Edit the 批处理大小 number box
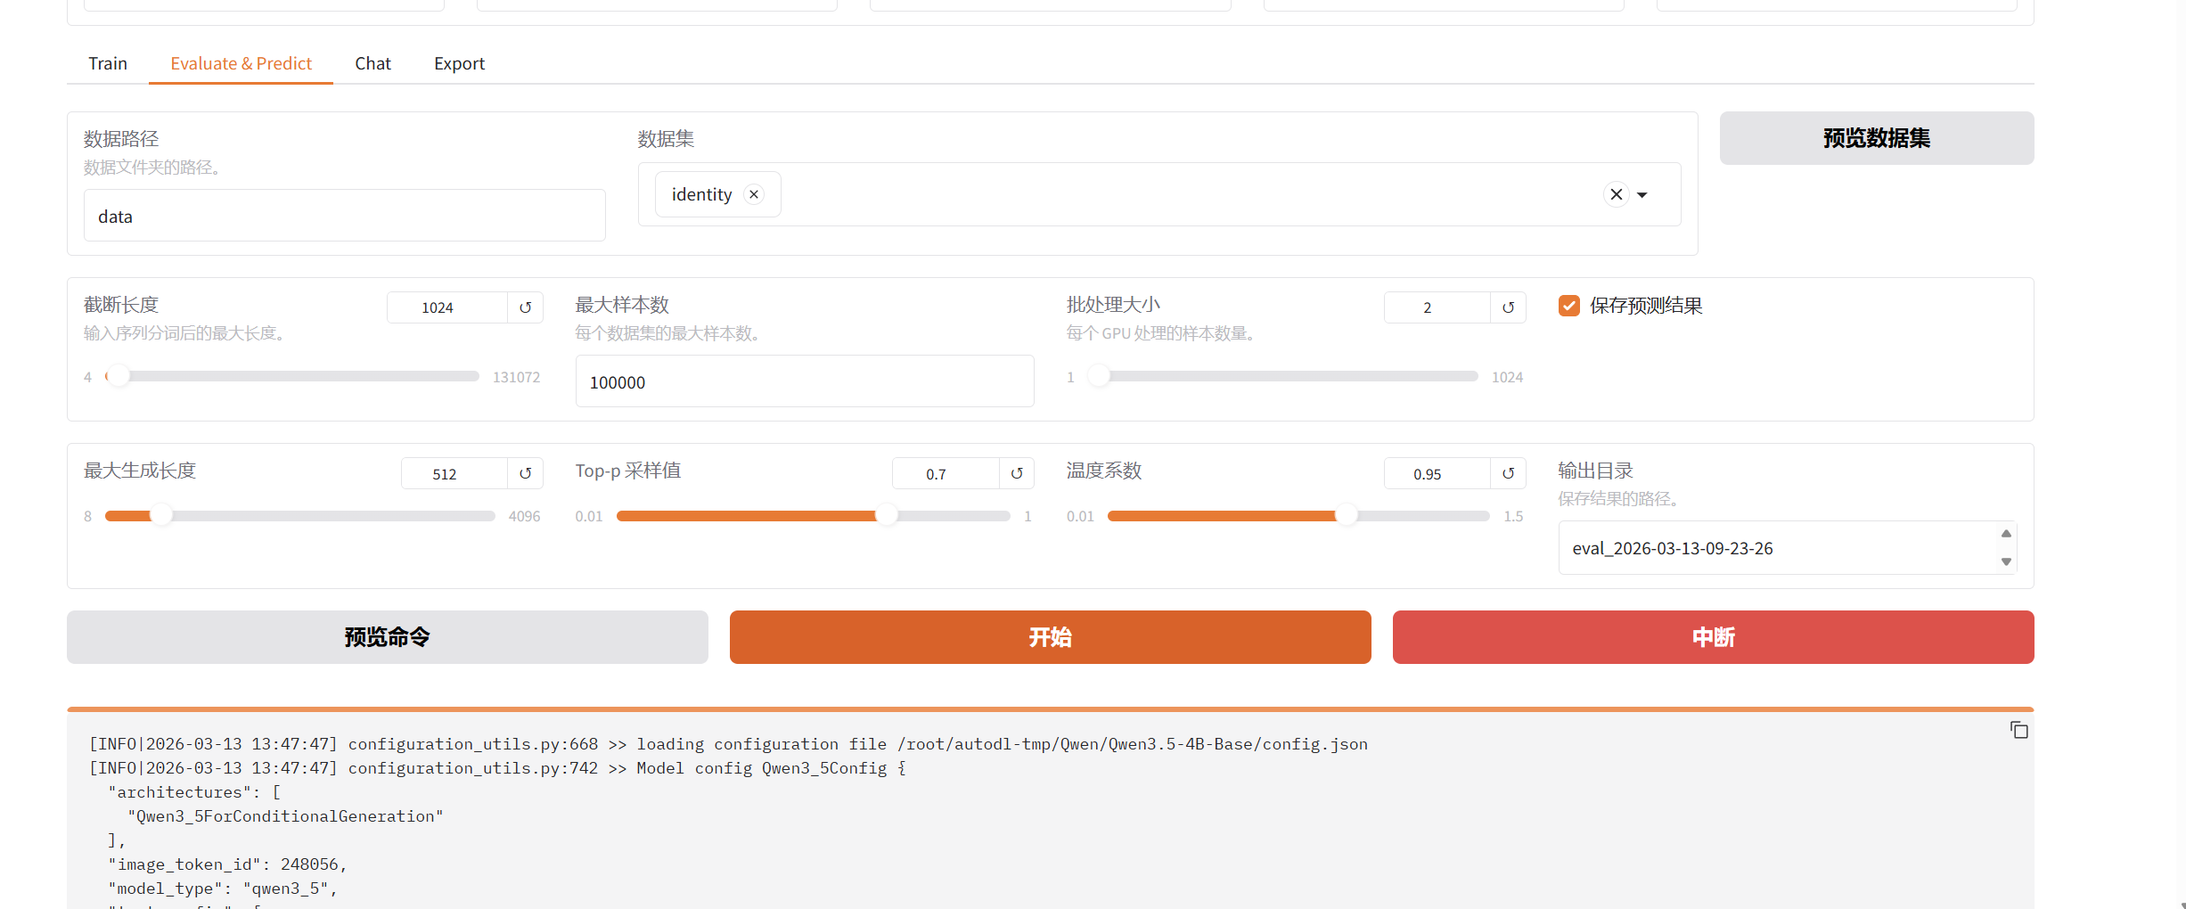2186x909 pixels. (1437, 307)
